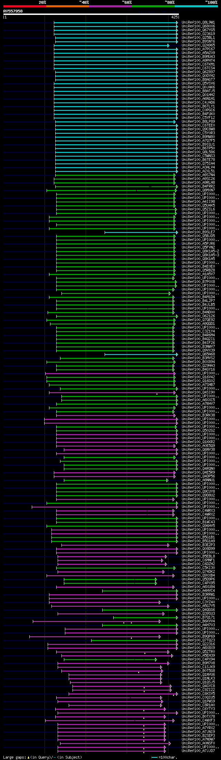Image resolution: width=221 pixels, height=760 pixels.
Task: Click the UniRef100_B7P0X8 label
Action: coord(198,282)
